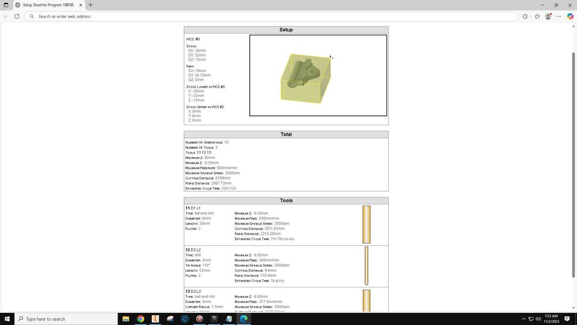Click the T3 ball end mill tool image
Viewport: 577px width, 325px height.
pyautogui.click(x=366, y=301)
